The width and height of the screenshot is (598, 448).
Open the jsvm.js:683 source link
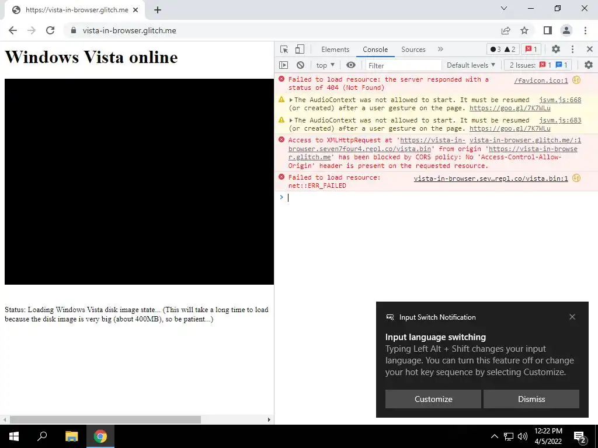[x=560, y=120]
